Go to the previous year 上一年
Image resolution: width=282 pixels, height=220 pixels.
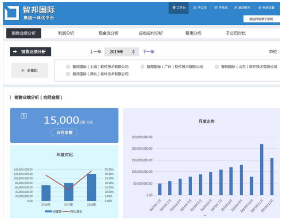click(x=96, y=52)
